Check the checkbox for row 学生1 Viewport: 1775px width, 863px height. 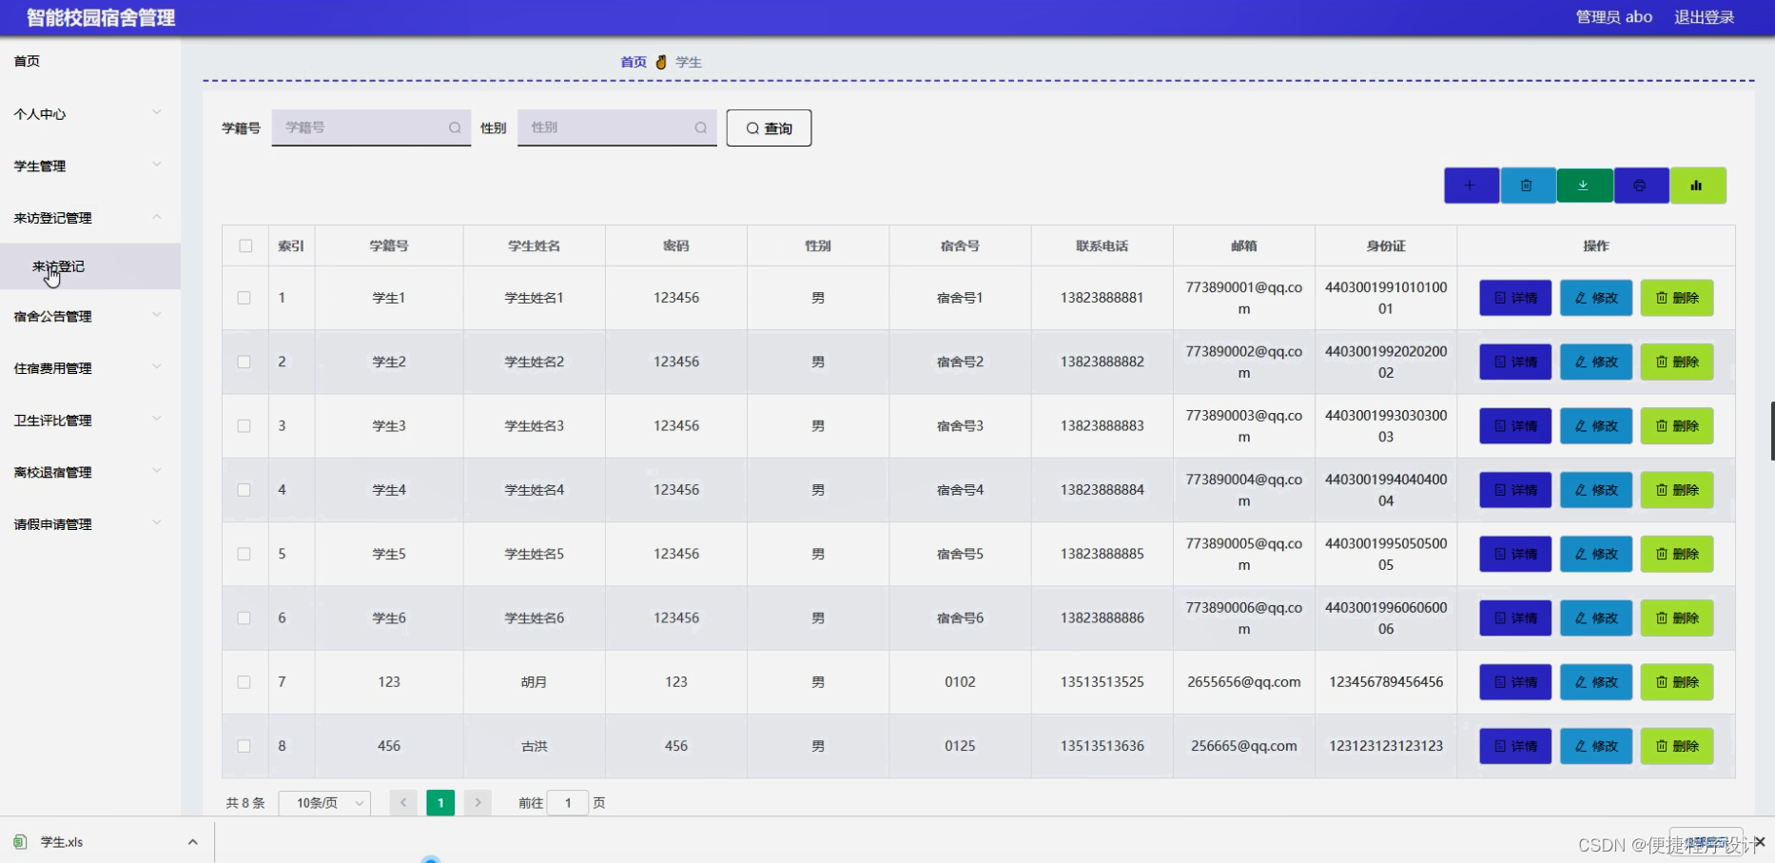[x=244, y=298]
